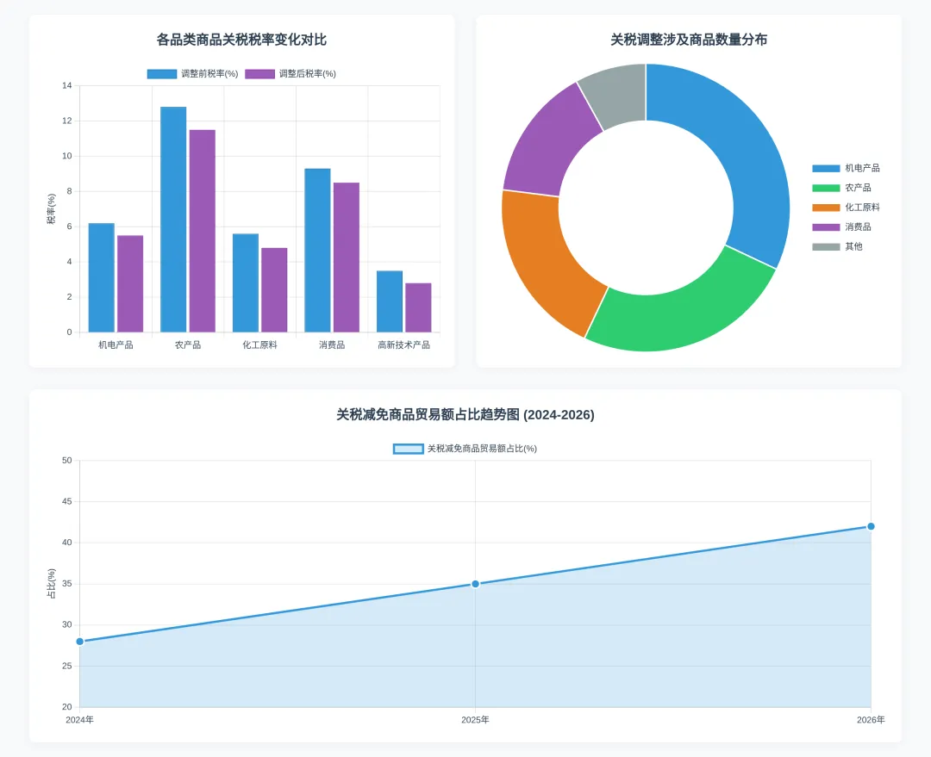Click the 2026年 data point on line chart
Screen dimensions: 931x757
(871, 526)
